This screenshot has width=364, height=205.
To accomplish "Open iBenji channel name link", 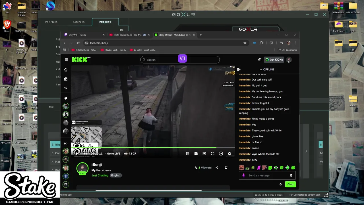I will [97, 165].
